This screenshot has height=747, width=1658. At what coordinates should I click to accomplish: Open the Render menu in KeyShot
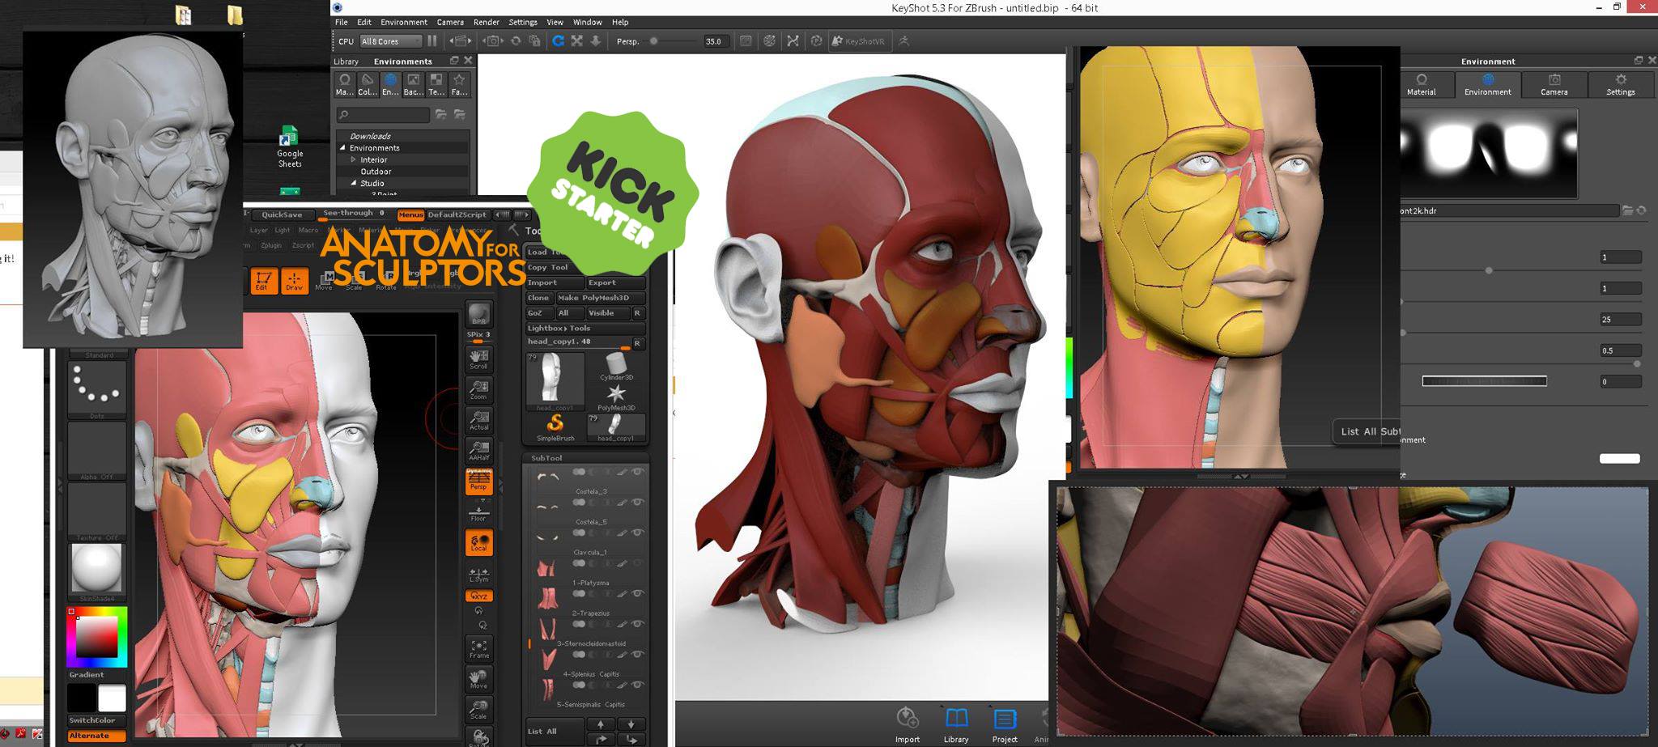pos(486,22)
